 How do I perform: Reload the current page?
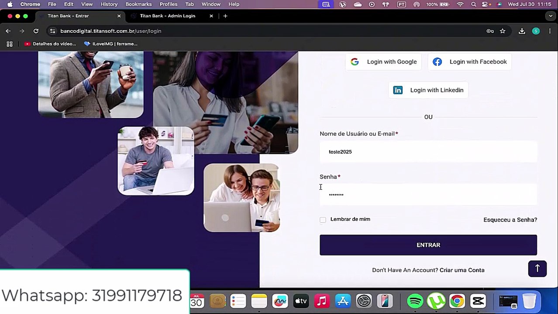36,31
